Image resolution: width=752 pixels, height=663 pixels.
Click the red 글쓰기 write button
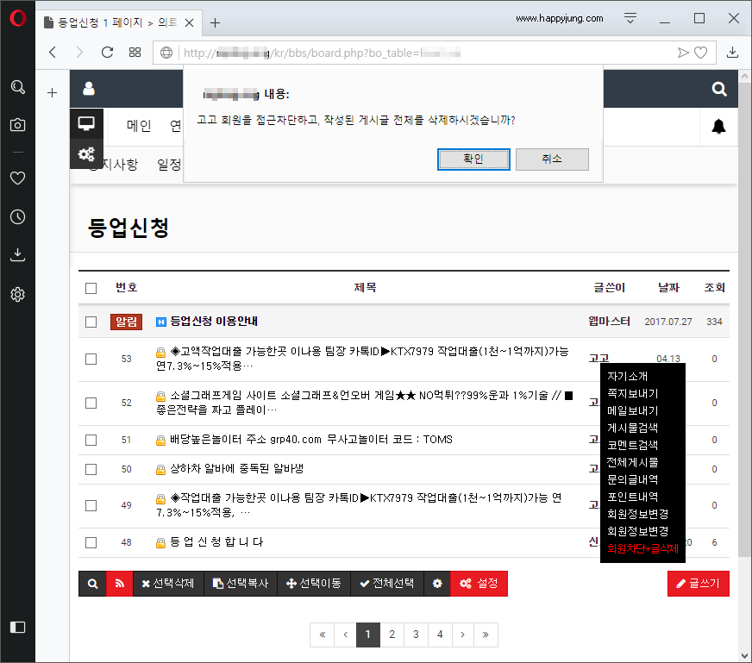click(x=699, y=584)
